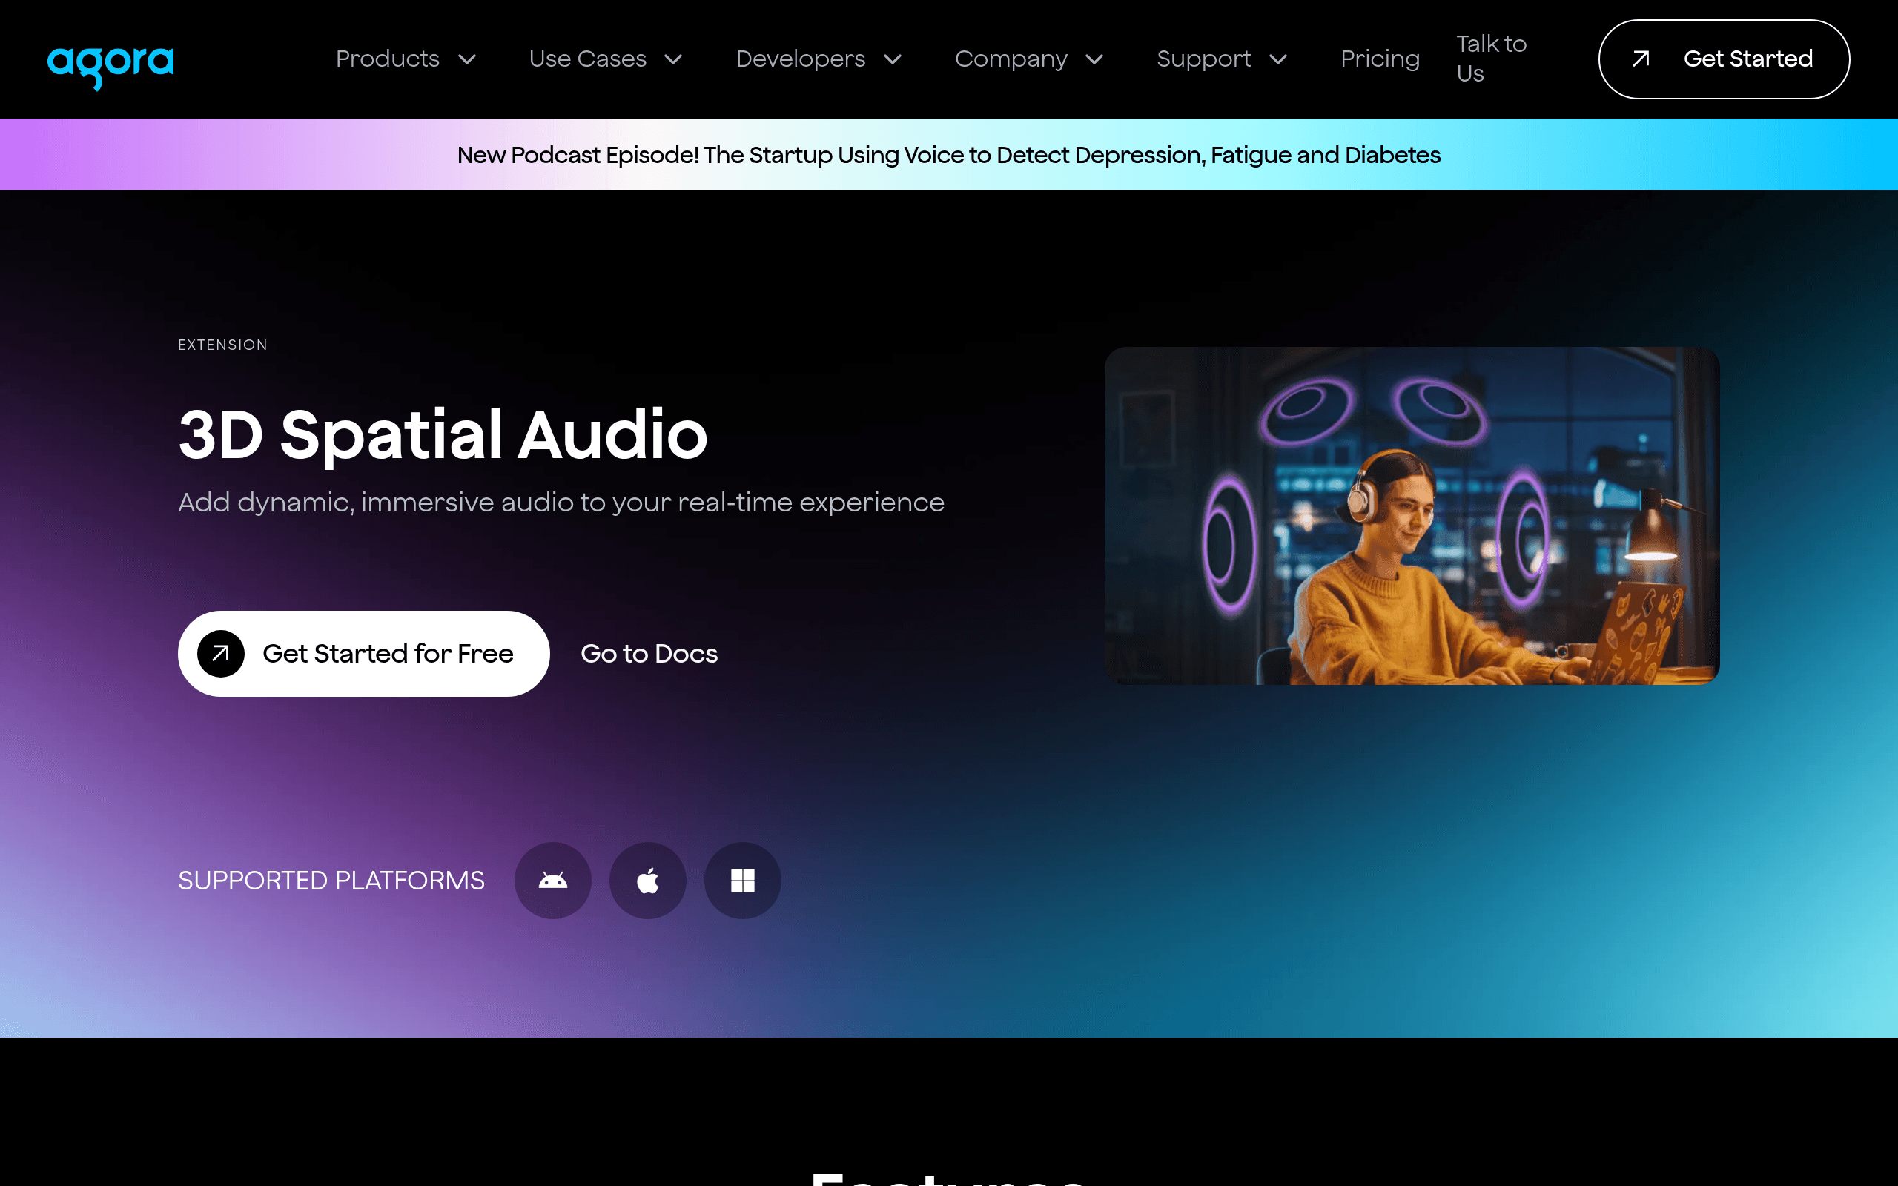This screenshot has width=1898, height=1186.
Task: Click the arrow icon in the header Get Started button
Action: [x=1641, y=59]
